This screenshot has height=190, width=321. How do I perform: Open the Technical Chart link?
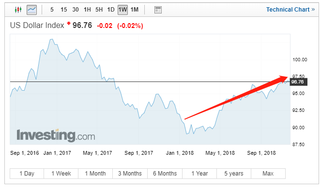tap(290, 10)
